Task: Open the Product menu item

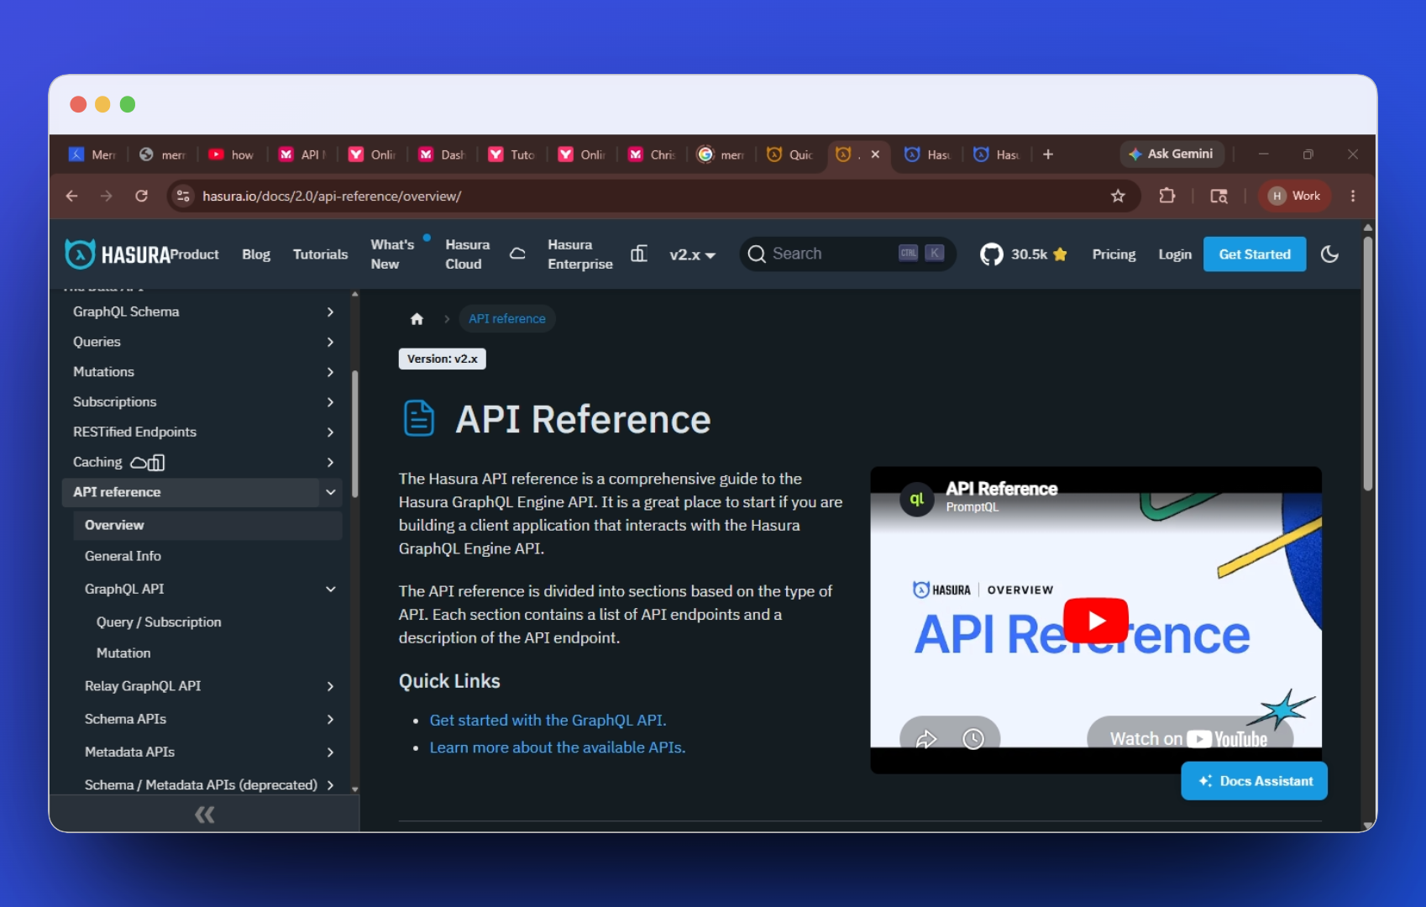Action: click(x=195, y=254)
